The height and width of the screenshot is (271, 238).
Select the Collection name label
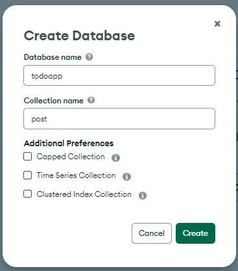click(54, 101)
